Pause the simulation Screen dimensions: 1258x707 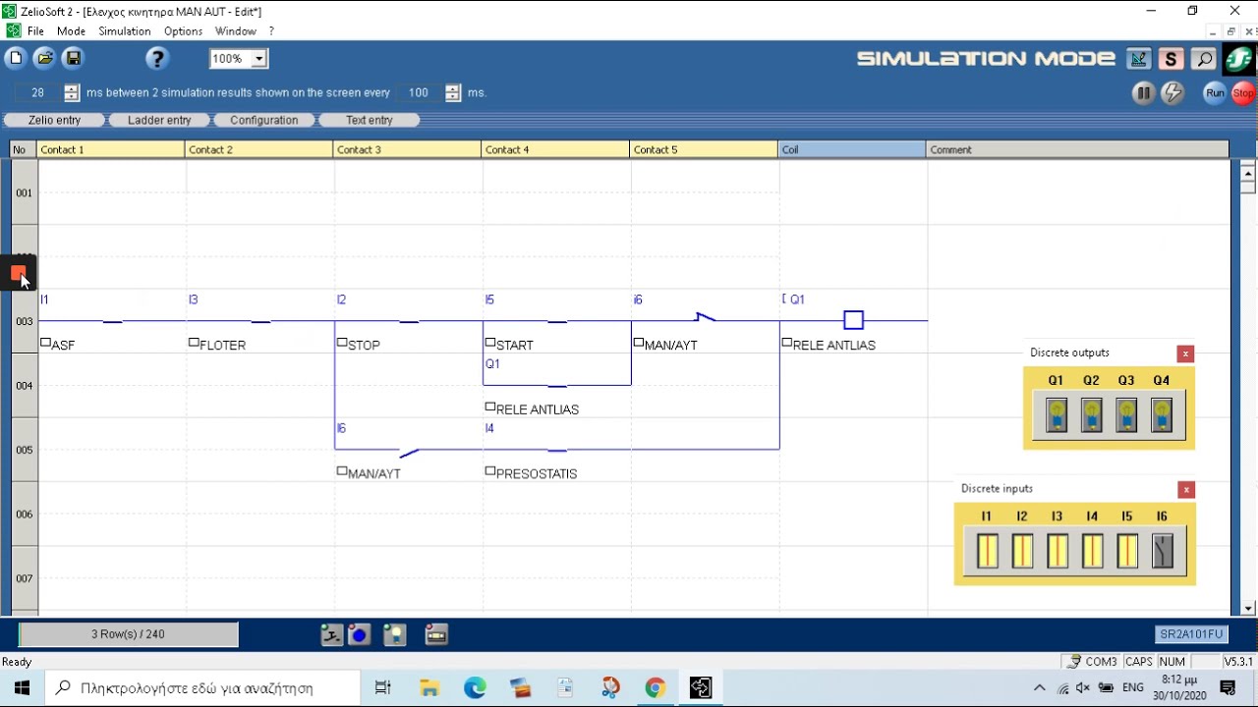pos(1143,93)
